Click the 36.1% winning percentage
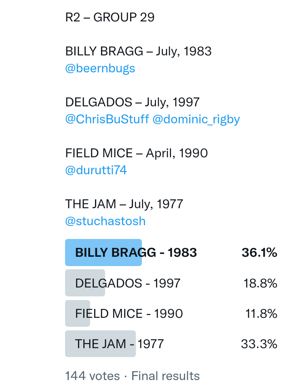Viewport: 291px width, 391px height. coord(259,253)
